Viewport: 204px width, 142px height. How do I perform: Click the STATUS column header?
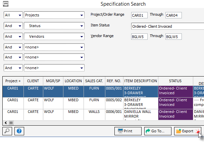[175, 81]
